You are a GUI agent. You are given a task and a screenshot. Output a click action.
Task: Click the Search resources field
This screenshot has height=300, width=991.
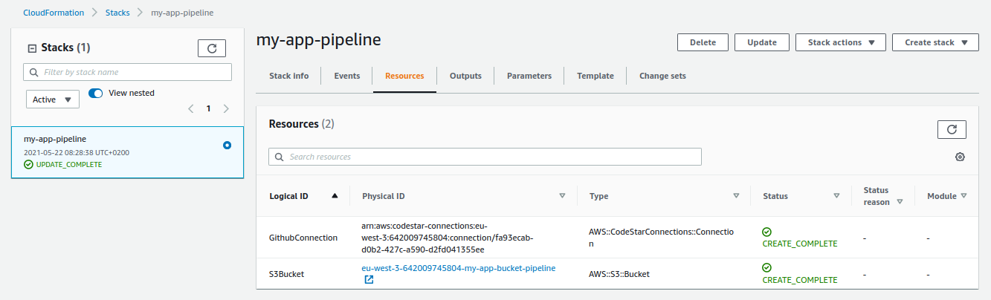click(485, 157)
